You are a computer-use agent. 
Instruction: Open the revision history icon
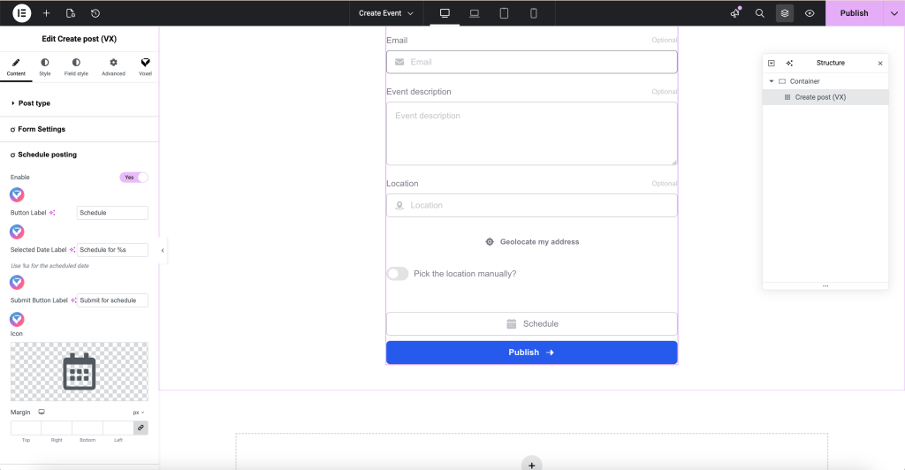pyautogui.click(x=95, y=13)
